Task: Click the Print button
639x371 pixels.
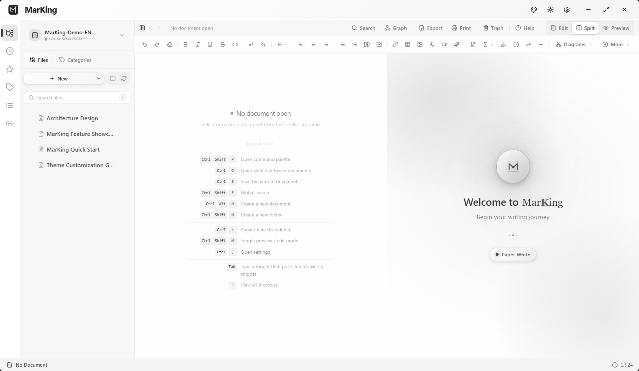Action: (461, 28)
